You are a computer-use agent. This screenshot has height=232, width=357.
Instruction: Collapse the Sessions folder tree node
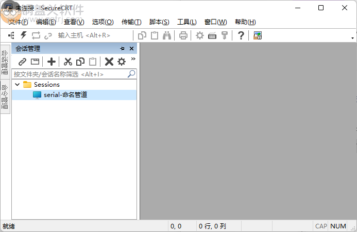click(x=18, y=85)
